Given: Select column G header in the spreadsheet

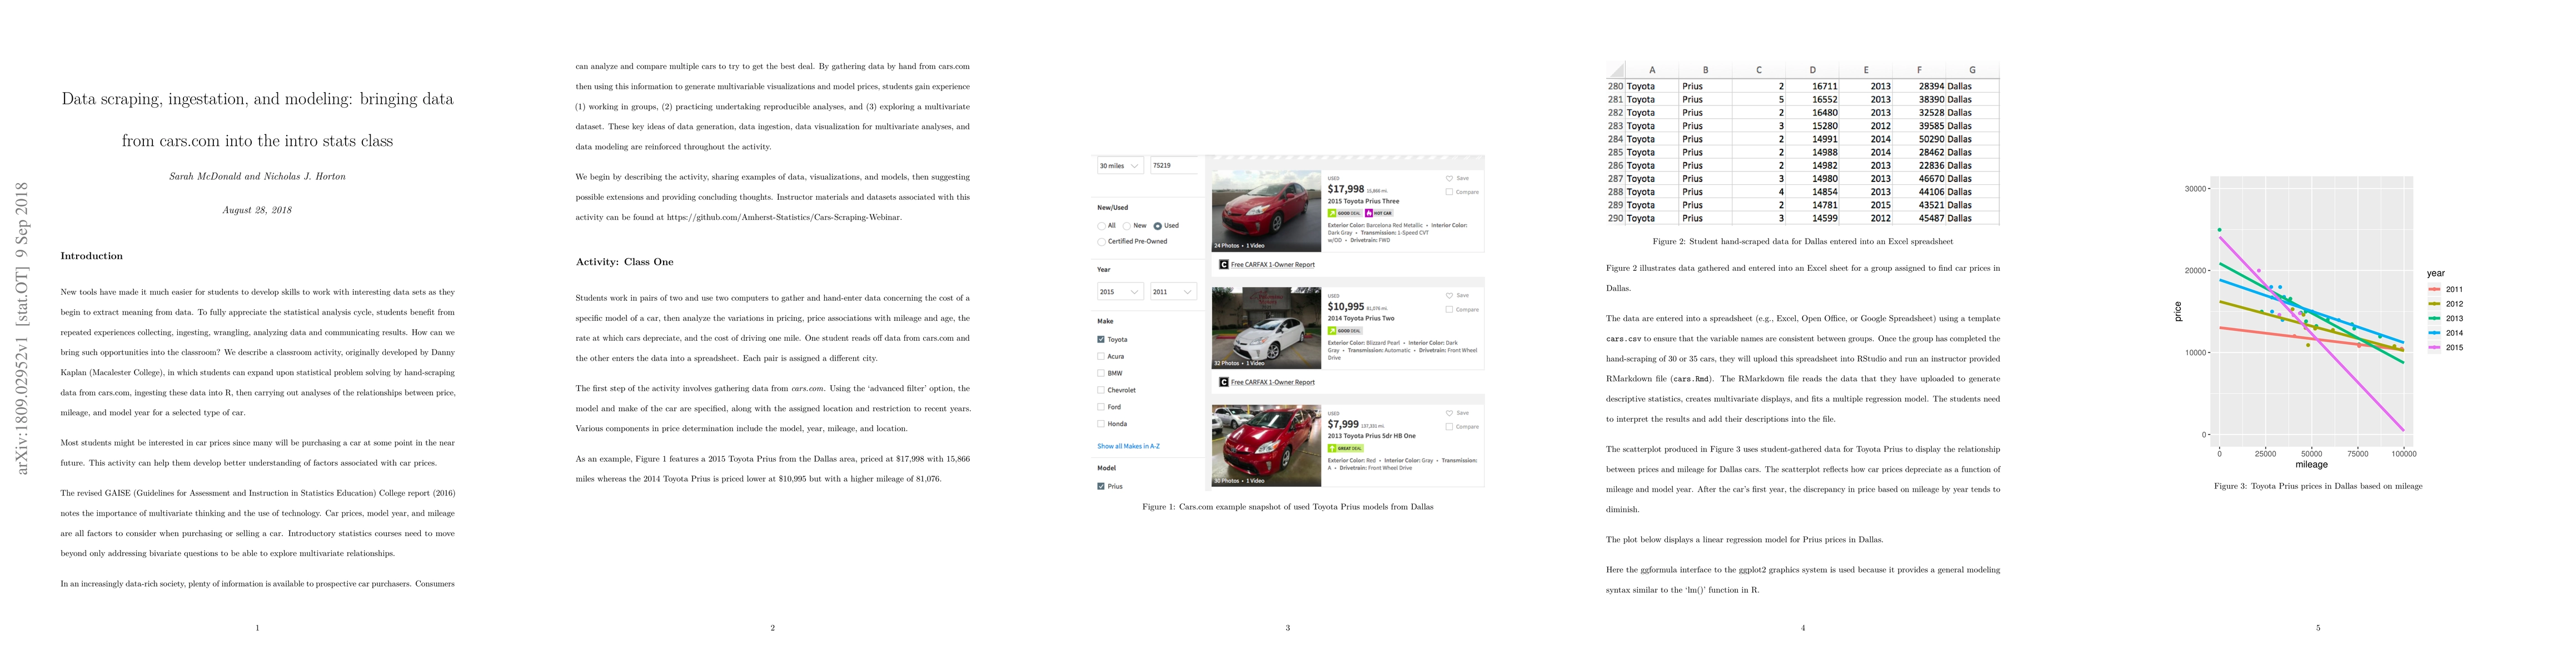Looking at the screenshot, I should coord(1972,70).
